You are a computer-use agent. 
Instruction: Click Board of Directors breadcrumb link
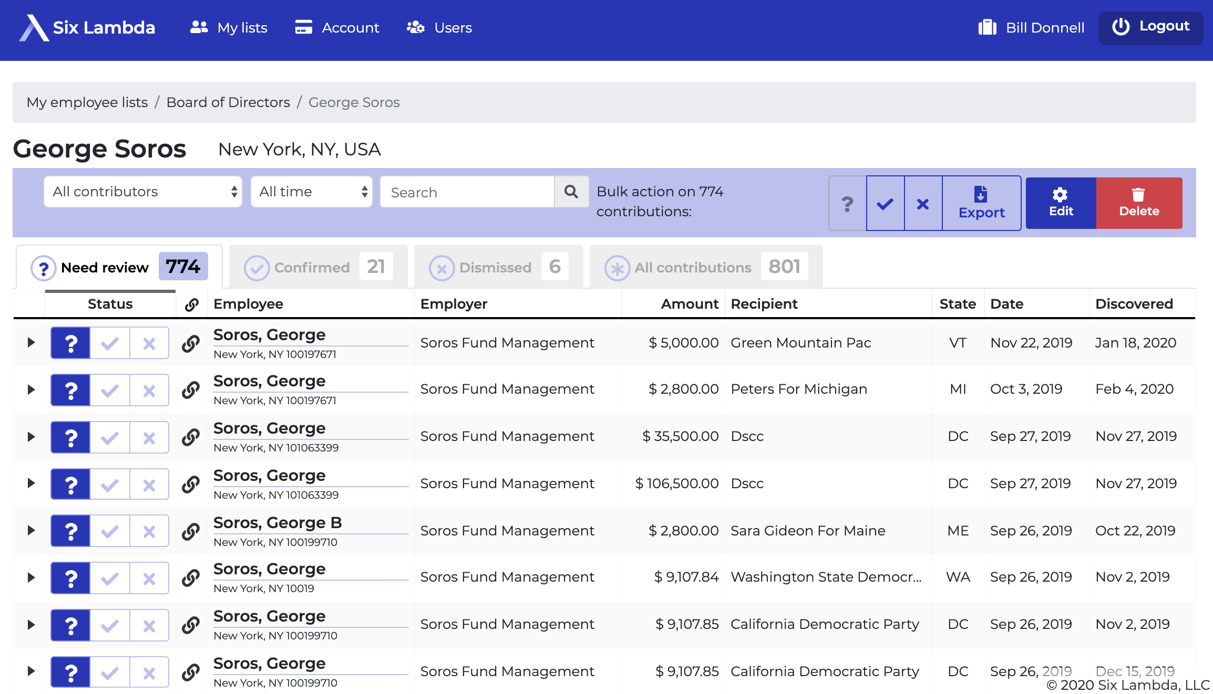coord(228,102)
